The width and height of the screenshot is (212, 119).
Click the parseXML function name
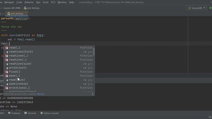click(x=7, y=19)
